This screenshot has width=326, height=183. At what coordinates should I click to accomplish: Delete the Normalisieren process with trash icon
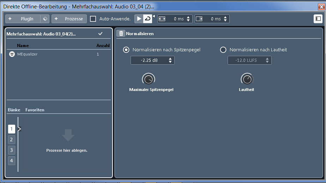point(121,34)
